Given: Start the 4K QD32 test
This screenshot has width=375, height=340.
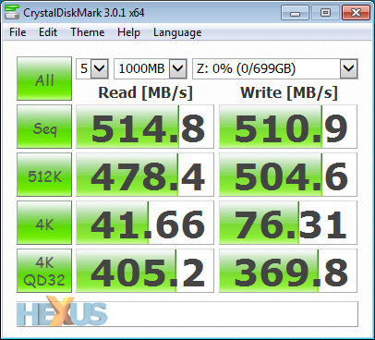Looking at the screenshot, I should click(44, 271).
